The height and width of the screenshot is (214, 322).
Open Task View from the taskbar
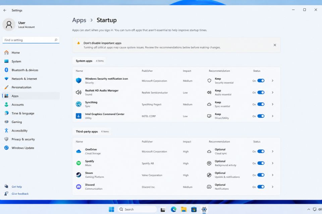(x=163, y=210)
